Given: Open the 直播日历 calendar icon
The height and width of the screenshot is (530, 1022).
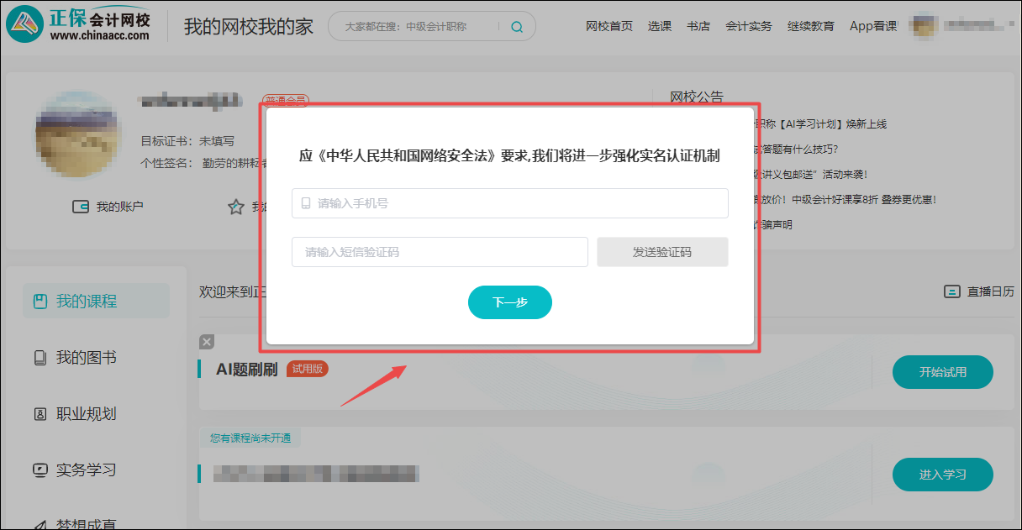Looking at the screenshot, I should point(952,291).
